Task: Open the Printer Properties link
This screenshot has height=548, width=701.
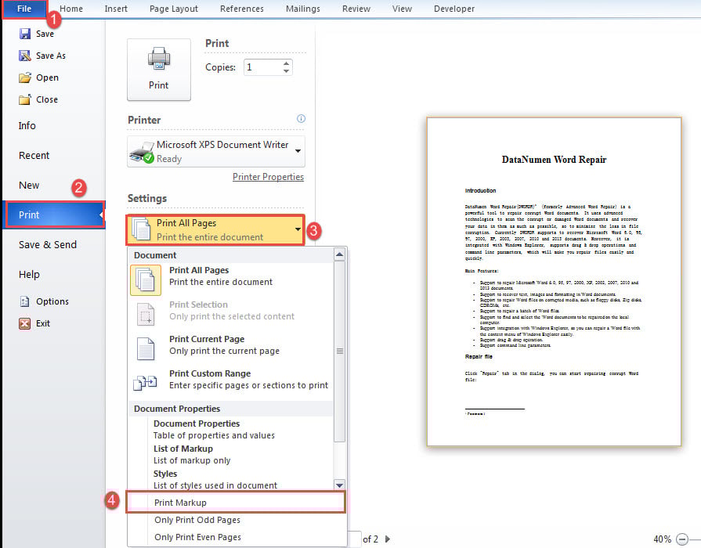Action: 268,177
